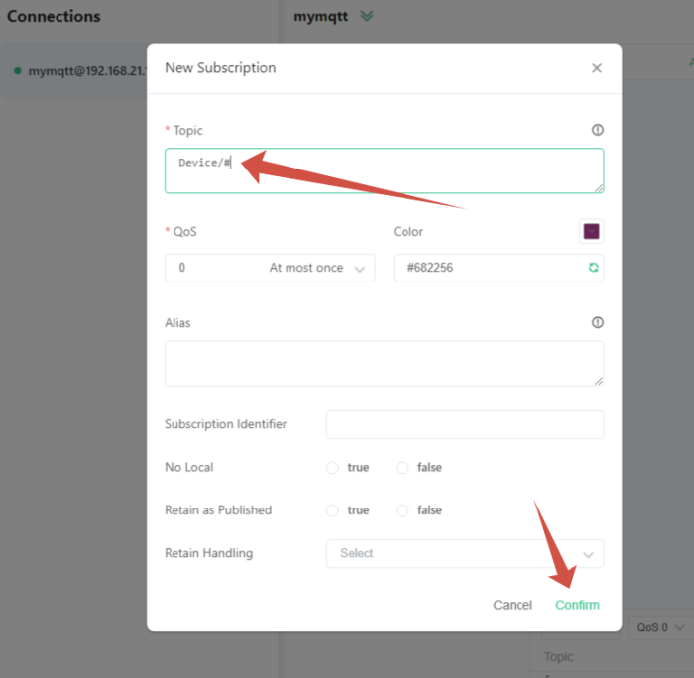Click the Alias help info icon

coord(597,322)
